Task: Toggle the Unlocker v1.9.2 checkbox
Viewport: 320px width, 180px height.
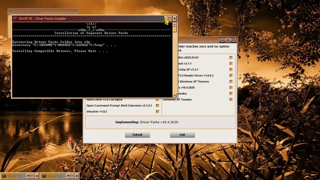Action: point(157,111)
